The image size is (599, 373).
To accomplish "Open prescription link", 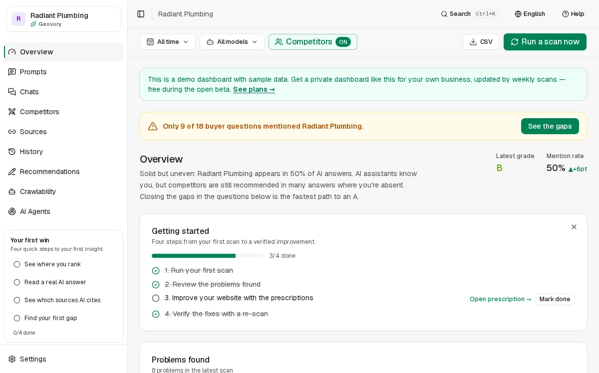I will point(500,299).
